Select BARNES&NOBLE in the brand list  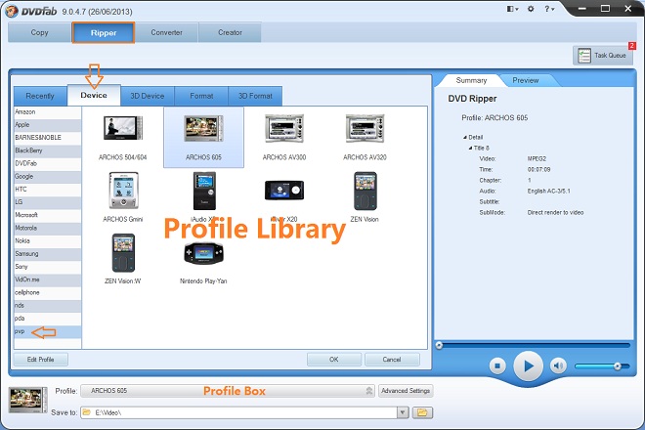click(x=47, y=138)
